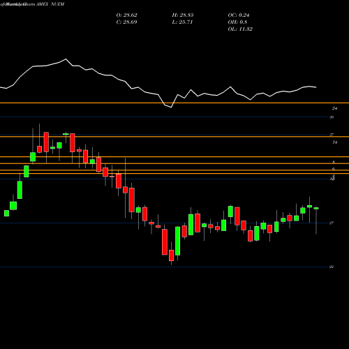Click the '39' price axis label
The image size is (349, 349).
click(x=332, y=117)
